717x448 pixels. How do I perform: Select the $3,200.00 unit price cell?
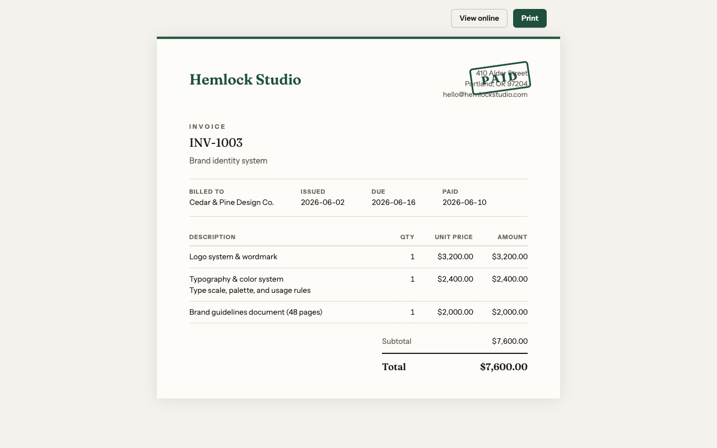455,257
